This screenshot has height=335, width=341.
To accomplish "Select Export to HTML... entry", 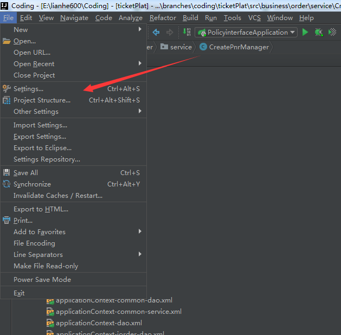I will (73, 209).
